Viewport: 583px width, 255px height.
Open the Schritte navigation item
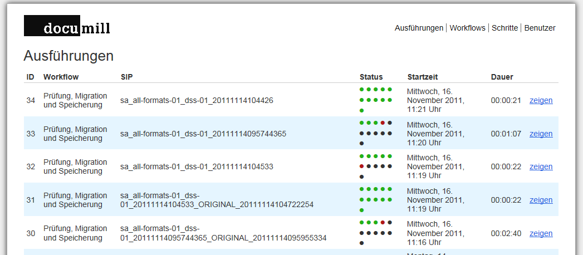point(504,28)
